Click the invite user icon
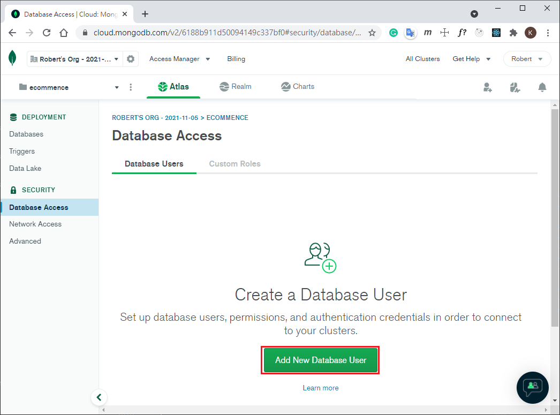560x415 pixels. (488, 87)
